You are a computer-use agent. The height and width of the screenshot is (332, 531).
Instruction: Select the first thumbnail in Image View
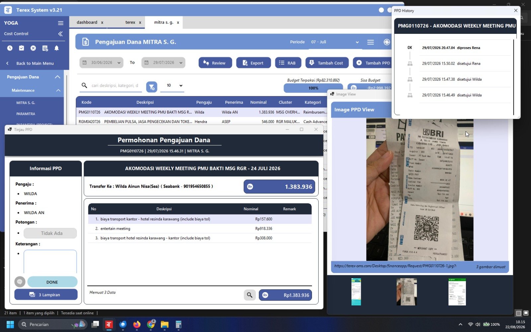point(356,292)
